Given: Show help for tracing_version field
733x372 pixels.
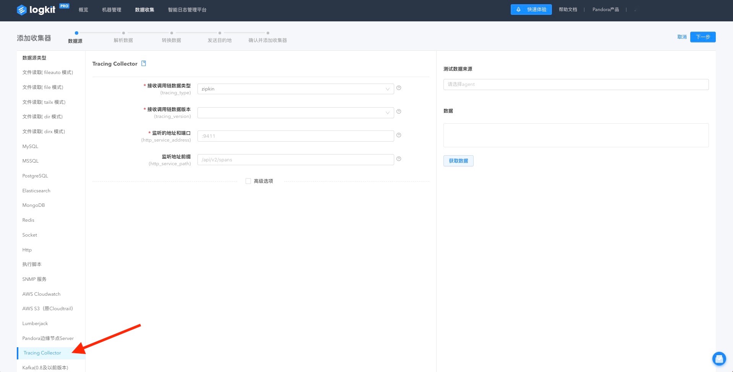Looking at the screenshot, I should [399, 111].
